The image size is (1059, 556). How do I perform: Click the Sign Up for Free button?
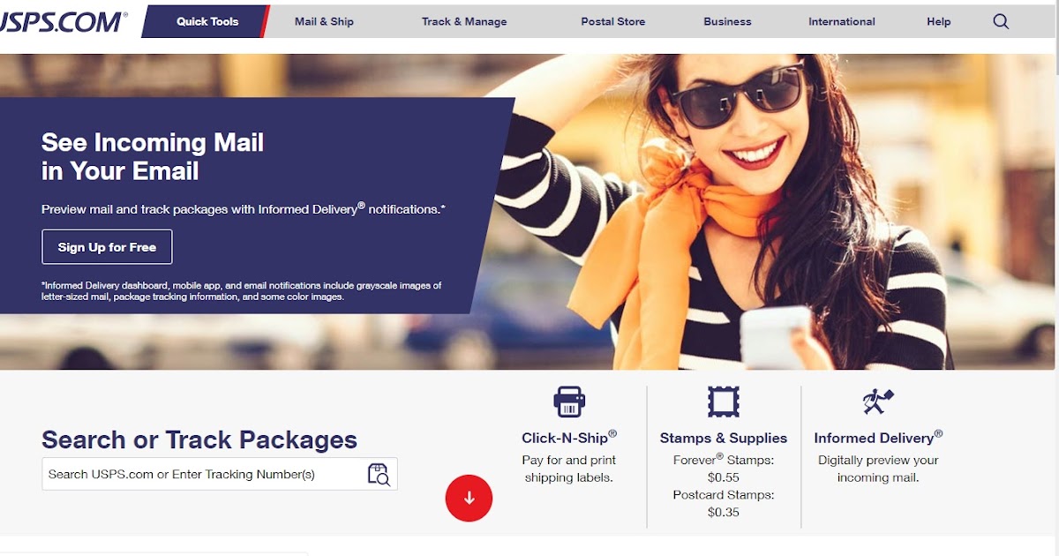click(x=107, y=247)
